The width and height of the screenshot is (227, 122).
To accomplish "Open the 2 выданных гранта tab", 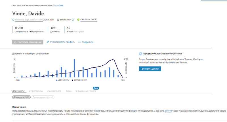I will click(86, 91).
